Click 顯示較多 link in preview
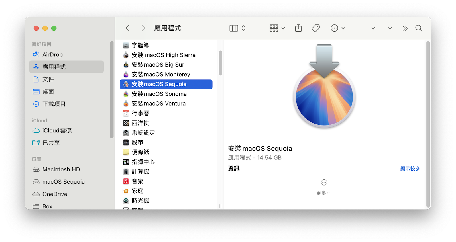Image resolution: width=456 pixels, height=242 pixels. click(x=410, y=169)
